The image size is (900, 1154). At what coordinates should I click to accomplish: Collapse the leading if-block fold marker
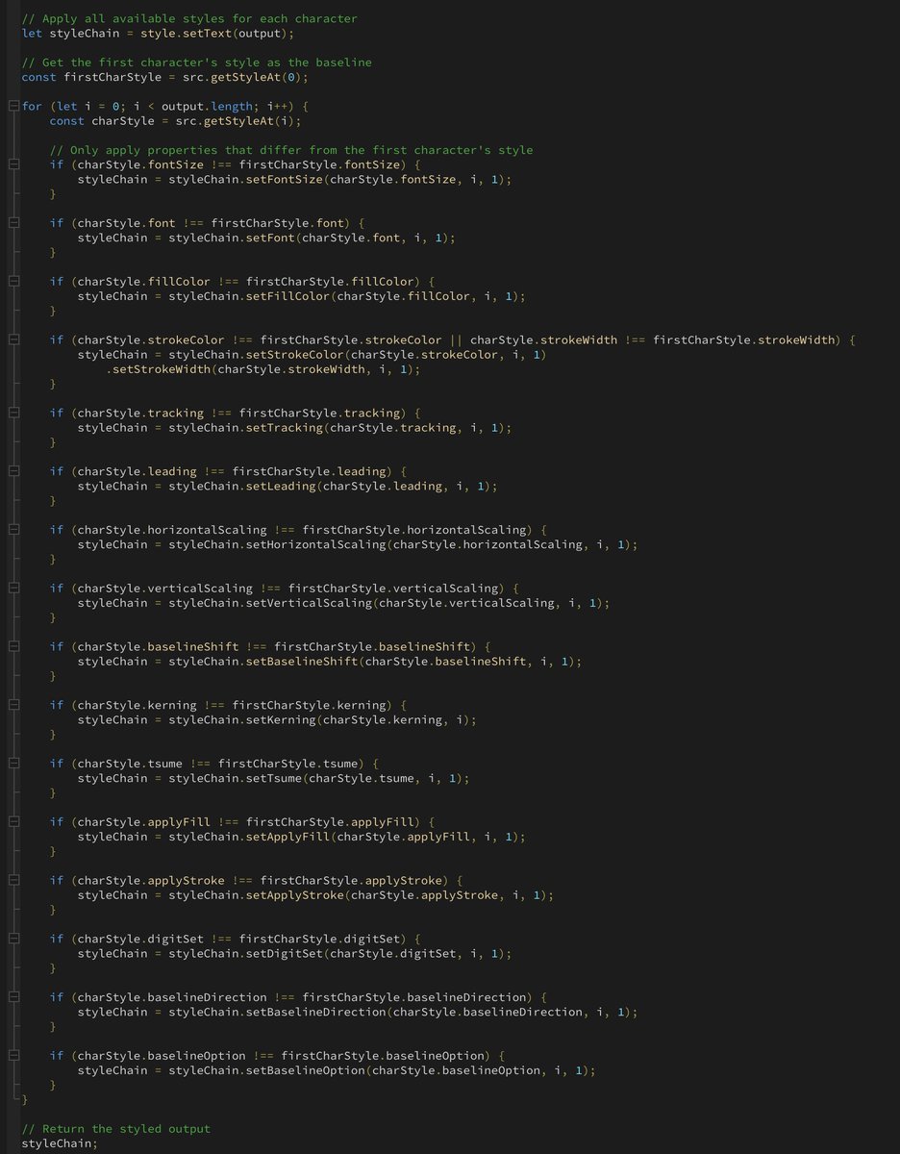[x=12, y=471]
